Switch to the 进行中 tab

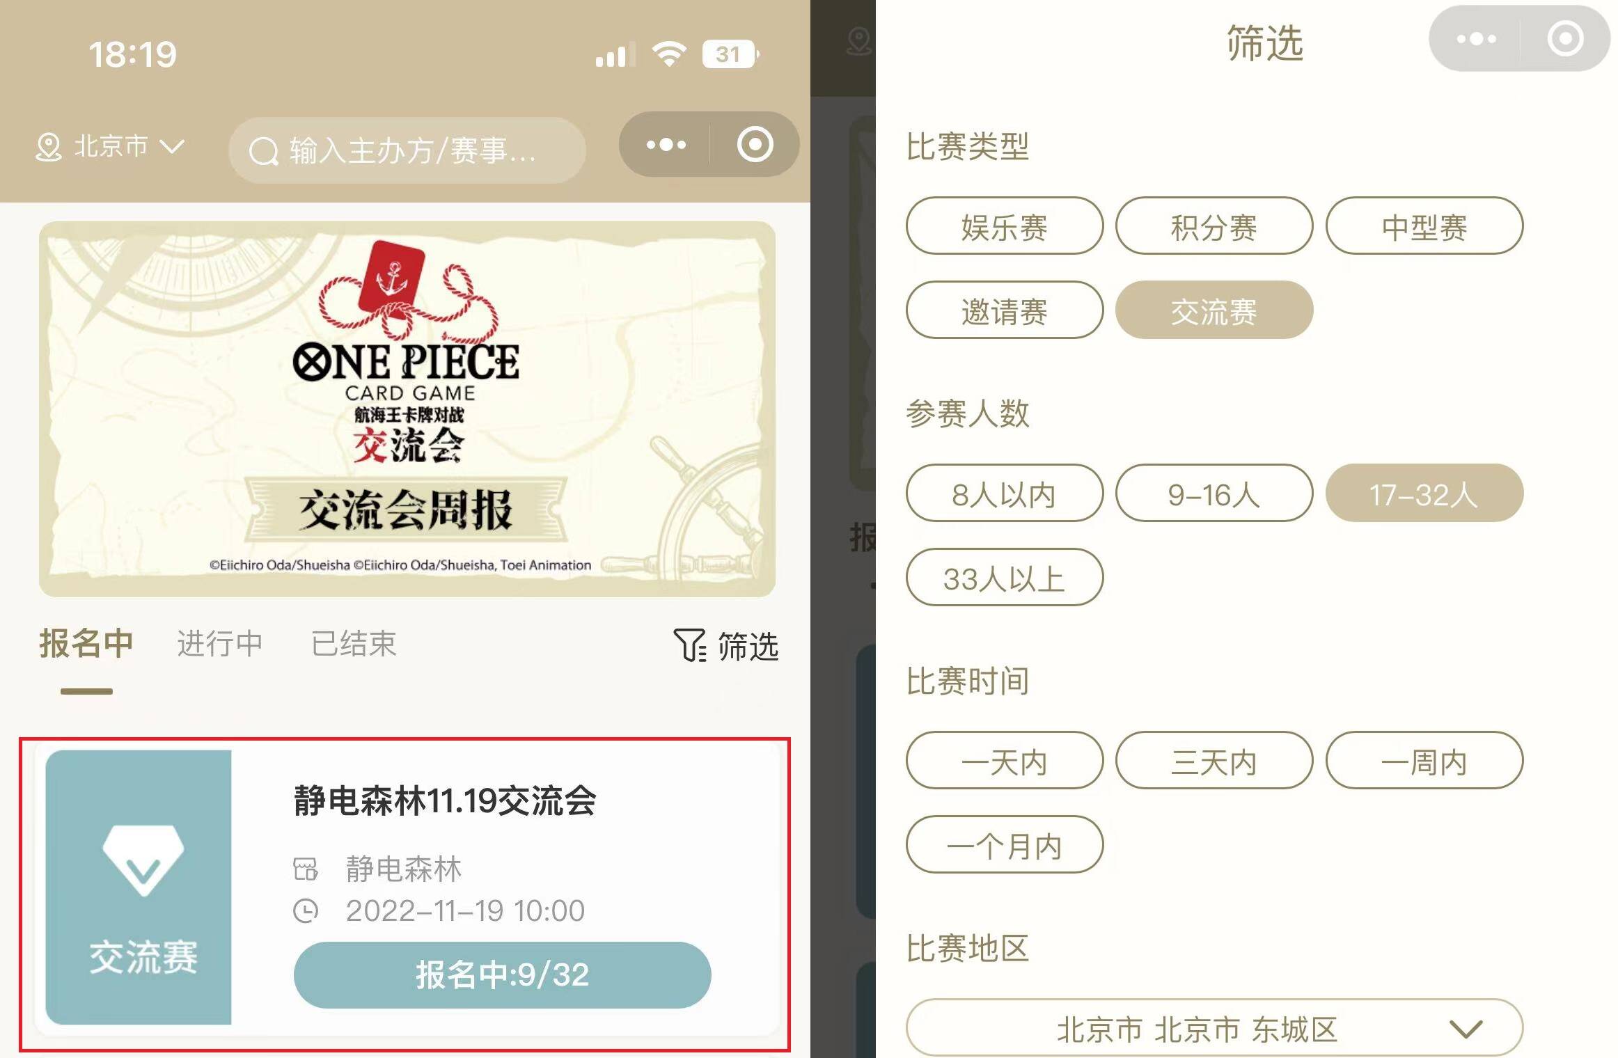(x=220, y=644)
